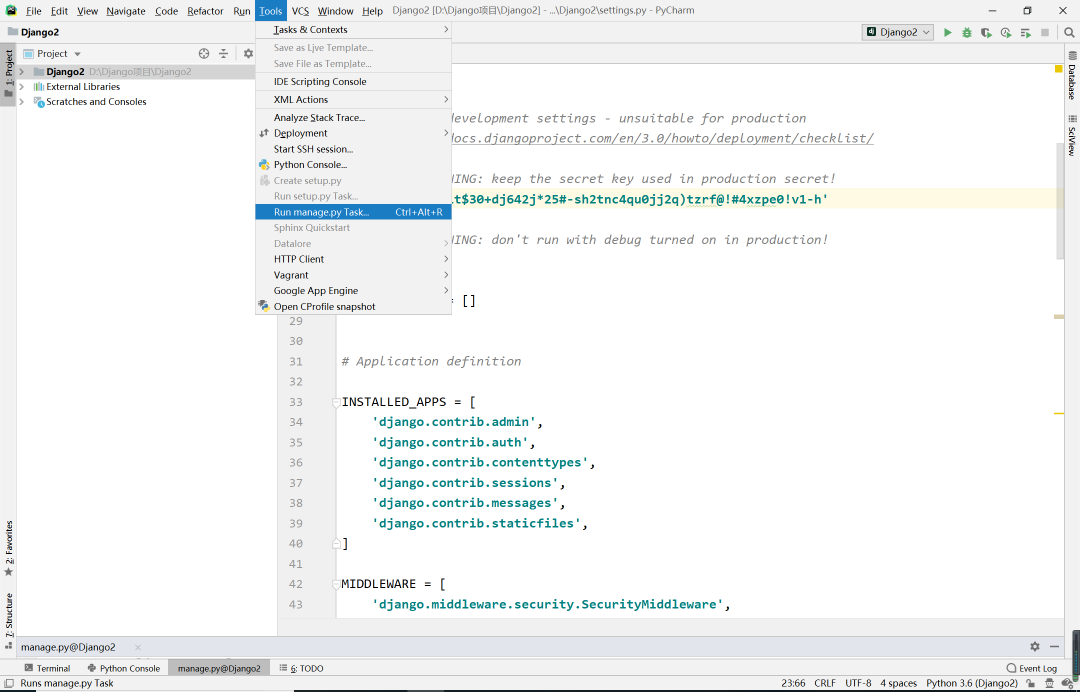
Task: Click the CRLF line separator status
Action: (824, 683)
